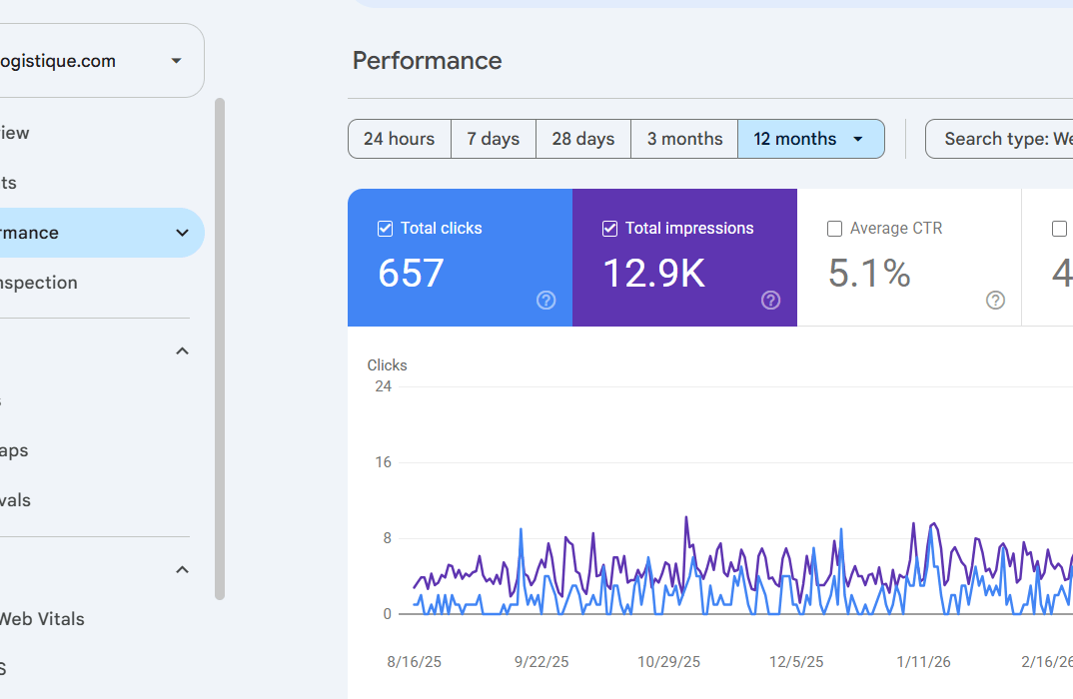Uncheck the Total impressions checkbox

click(x=609, y=229)
